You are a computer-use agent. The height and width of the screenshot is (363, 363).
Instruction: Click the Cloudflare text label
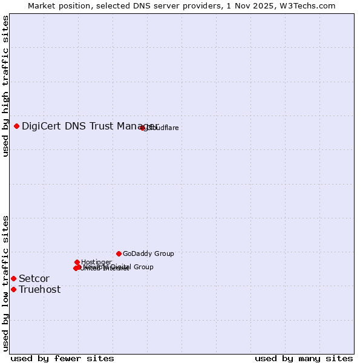point(162,128)
